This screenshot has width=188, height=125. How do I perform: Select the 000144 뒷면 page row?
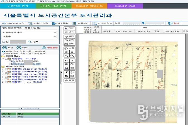click(30, 116)
